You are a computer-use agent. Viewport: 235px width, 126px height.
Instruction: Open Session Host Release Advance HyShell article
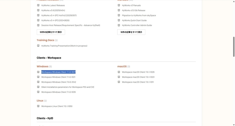pos(70,25)
